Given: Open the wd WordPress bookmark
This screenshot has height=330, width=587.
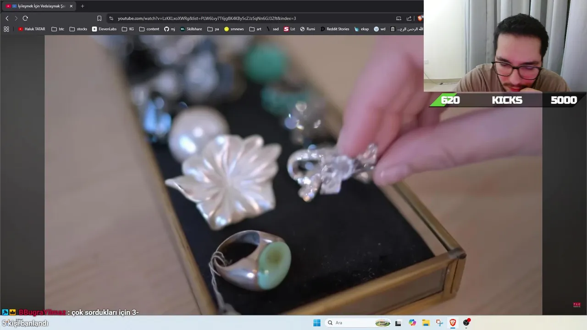Looking at the screenshot, I should point(380,29).
